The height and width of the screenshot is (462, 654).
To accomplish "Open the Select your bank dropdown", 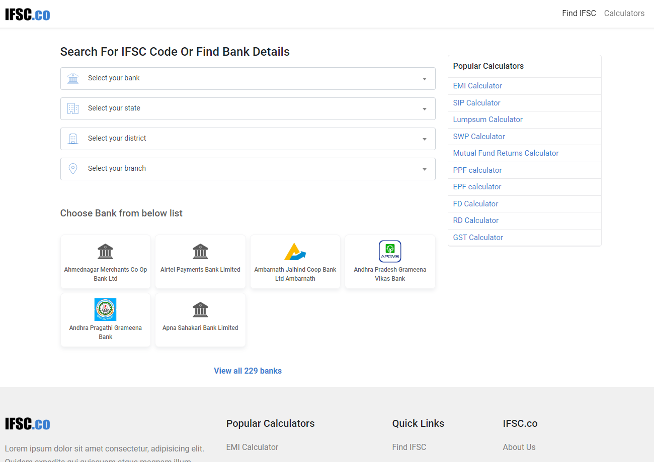I will click(x=248, y=78).
